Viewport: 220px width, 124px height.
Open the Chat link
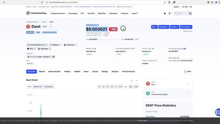pos(31,49)
